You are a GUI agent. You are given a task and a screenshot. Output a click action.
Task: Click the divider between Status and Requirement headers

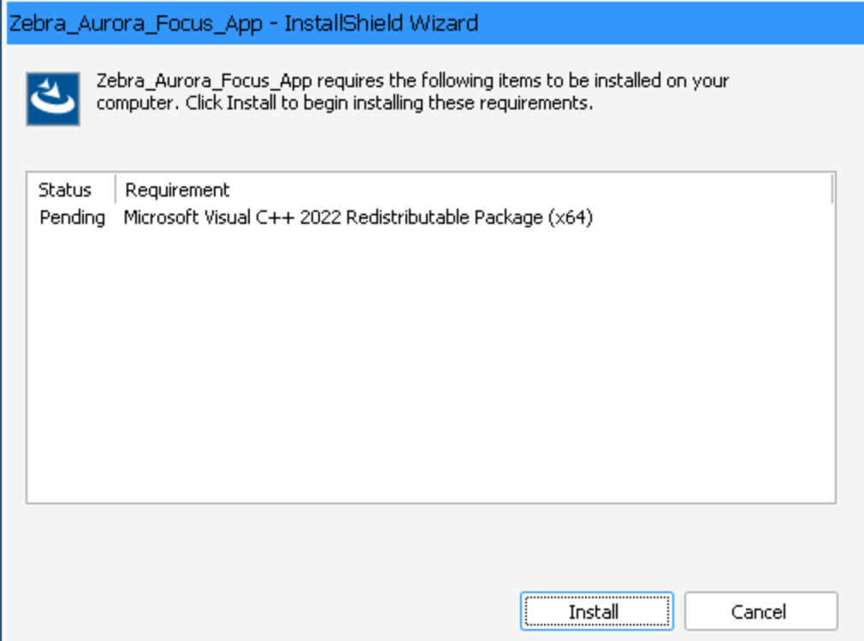pos(115,190)
